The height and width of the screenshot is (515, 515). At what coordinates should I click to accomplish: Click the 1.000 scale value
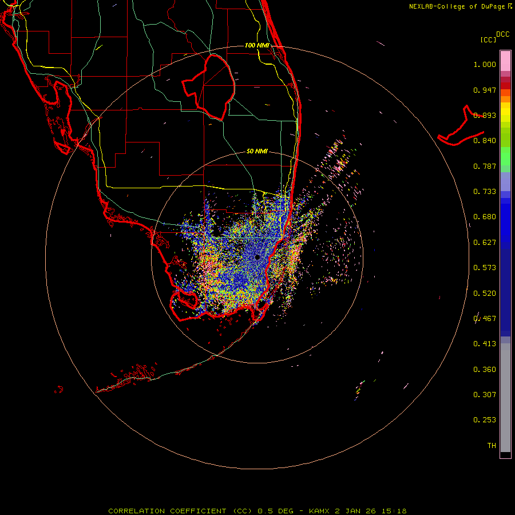485,64
